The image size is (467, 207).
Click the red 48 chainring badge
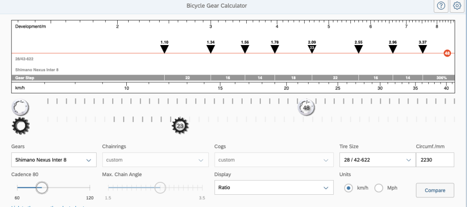click(447, 53)
